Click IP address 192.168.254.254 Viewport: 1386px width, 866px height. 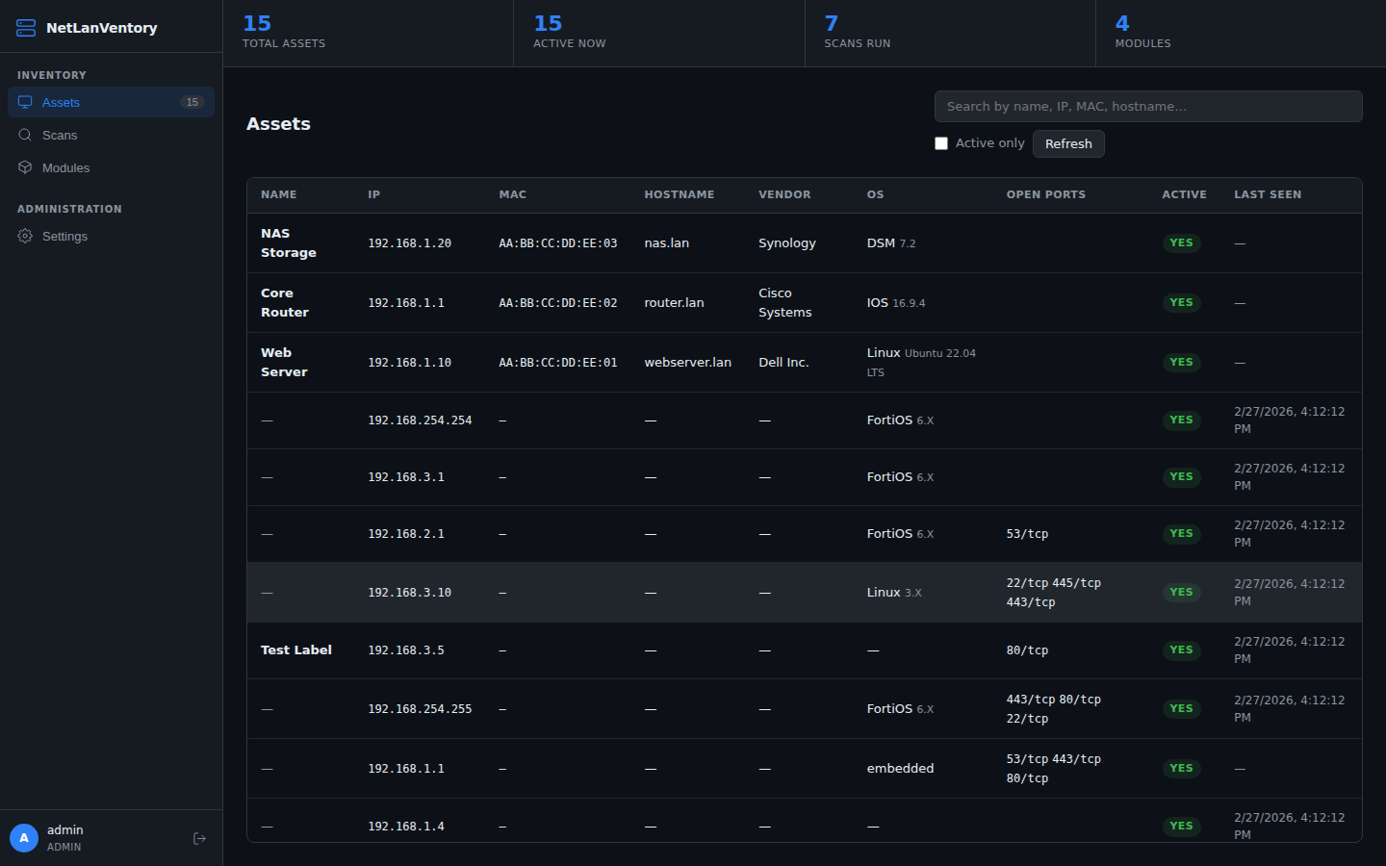(x=420, y=420)
